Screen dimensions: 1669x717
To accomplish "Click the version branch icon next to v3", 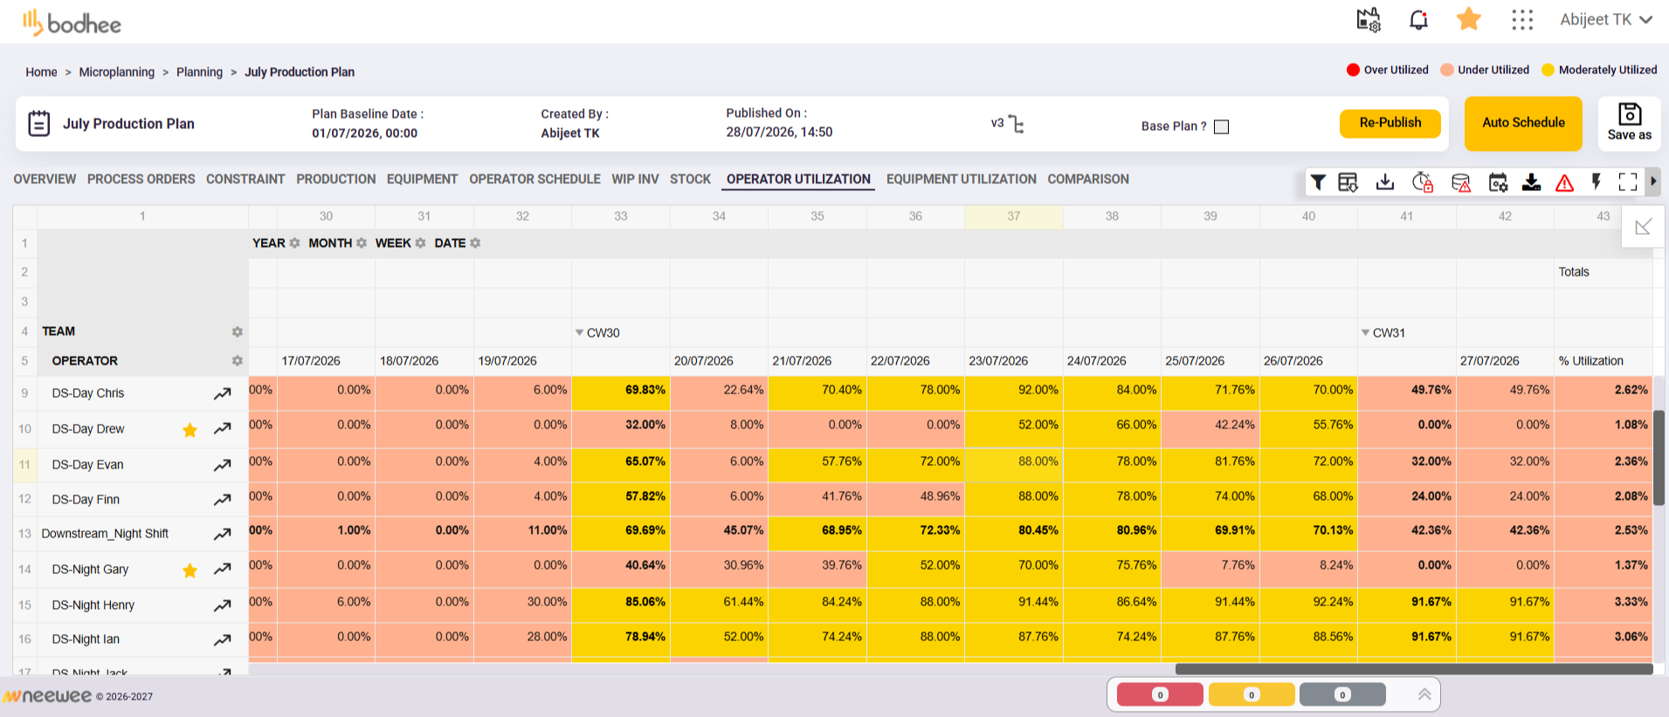I will tap(1016, 124).
